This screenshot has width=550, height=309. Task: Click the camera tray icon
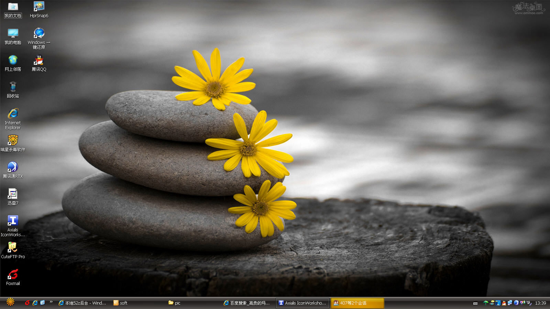[492, 303]
